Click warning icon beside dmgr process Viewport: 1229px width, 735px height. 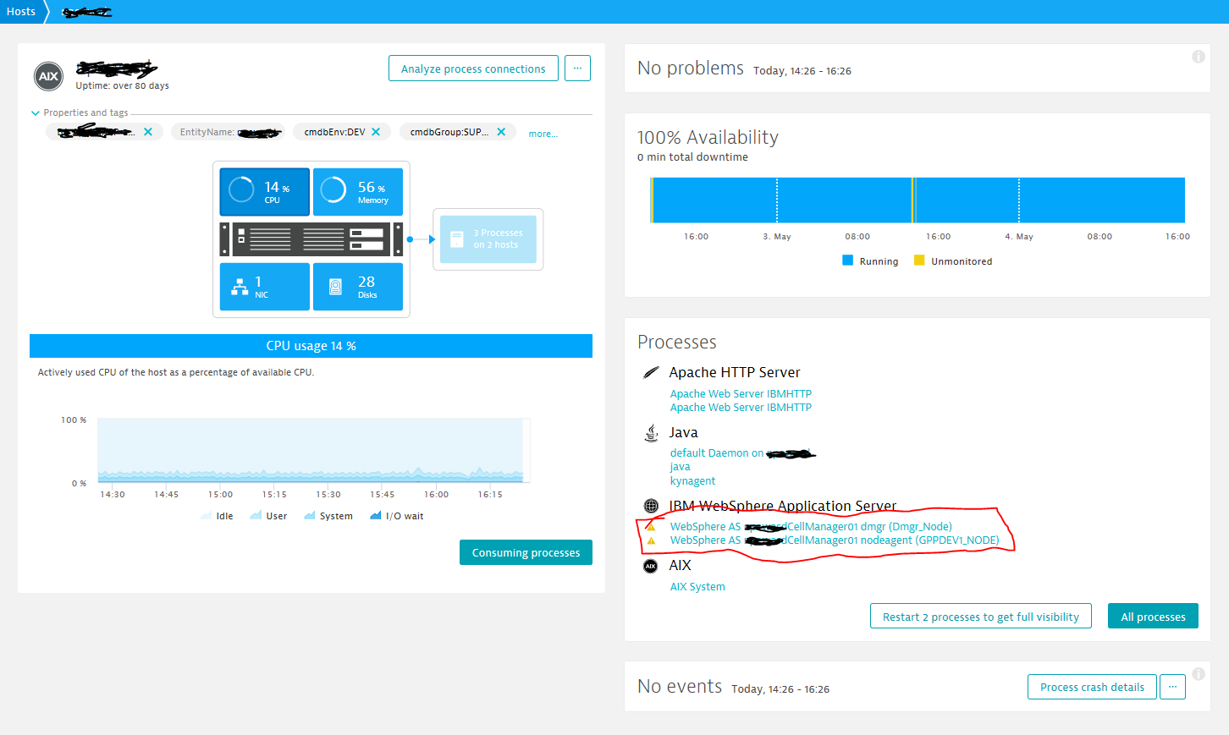(651, 527)
